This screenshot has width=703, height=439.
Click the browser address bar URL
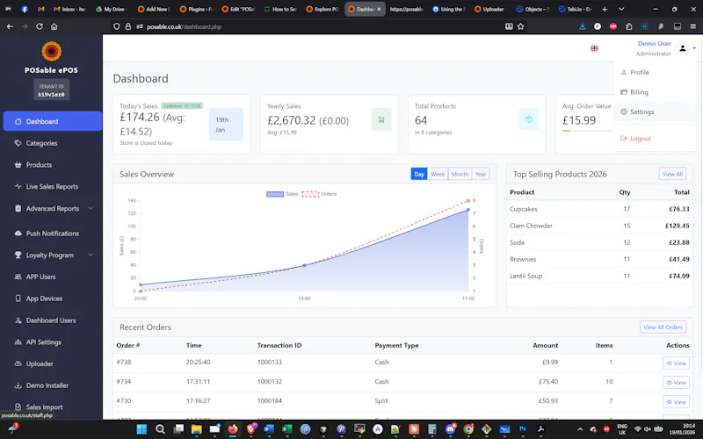click(185, 27)
